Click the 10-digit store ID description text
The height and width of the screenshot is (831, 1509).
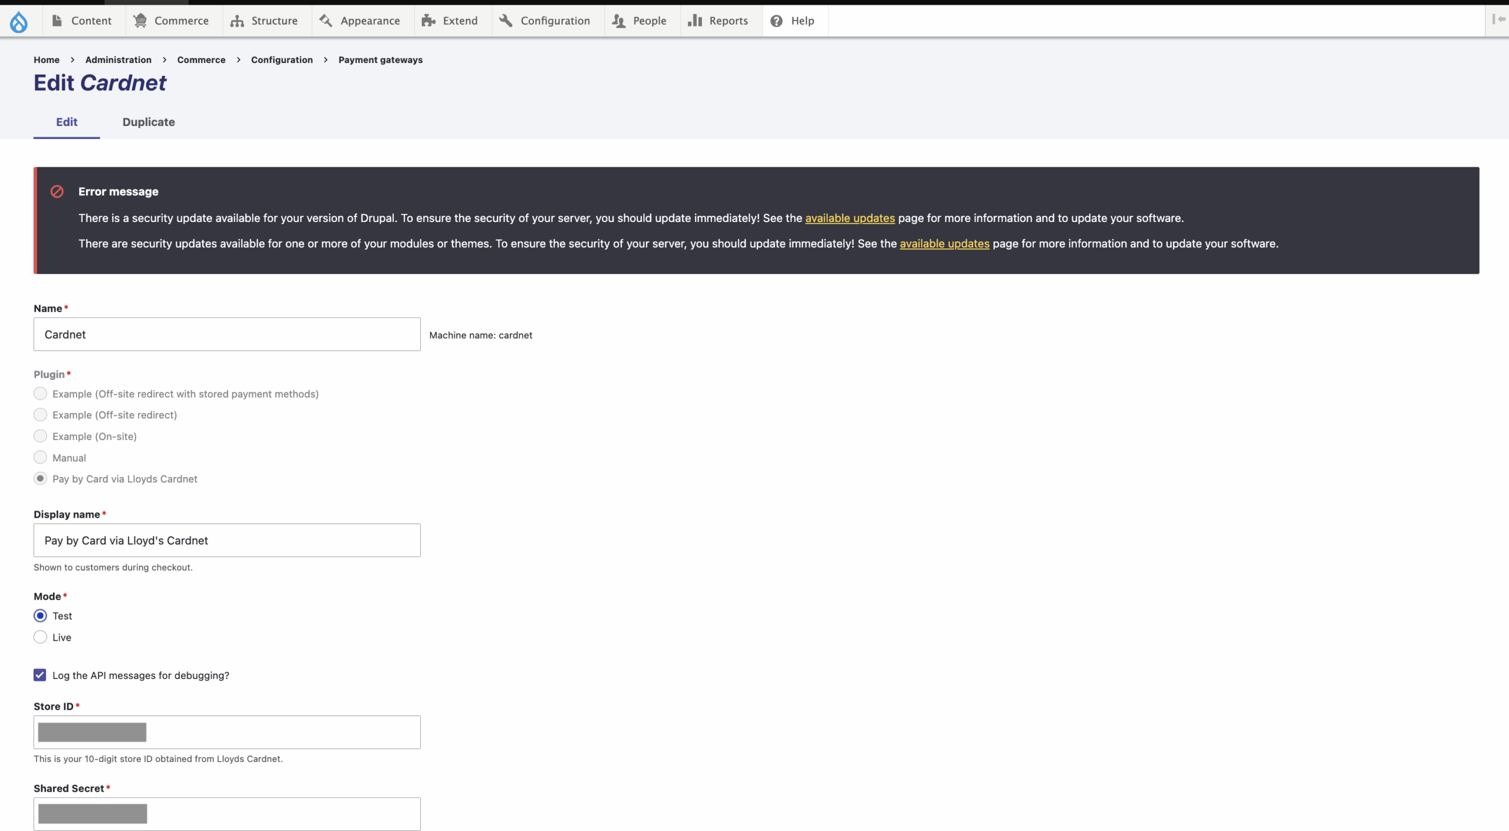(158, 759)
